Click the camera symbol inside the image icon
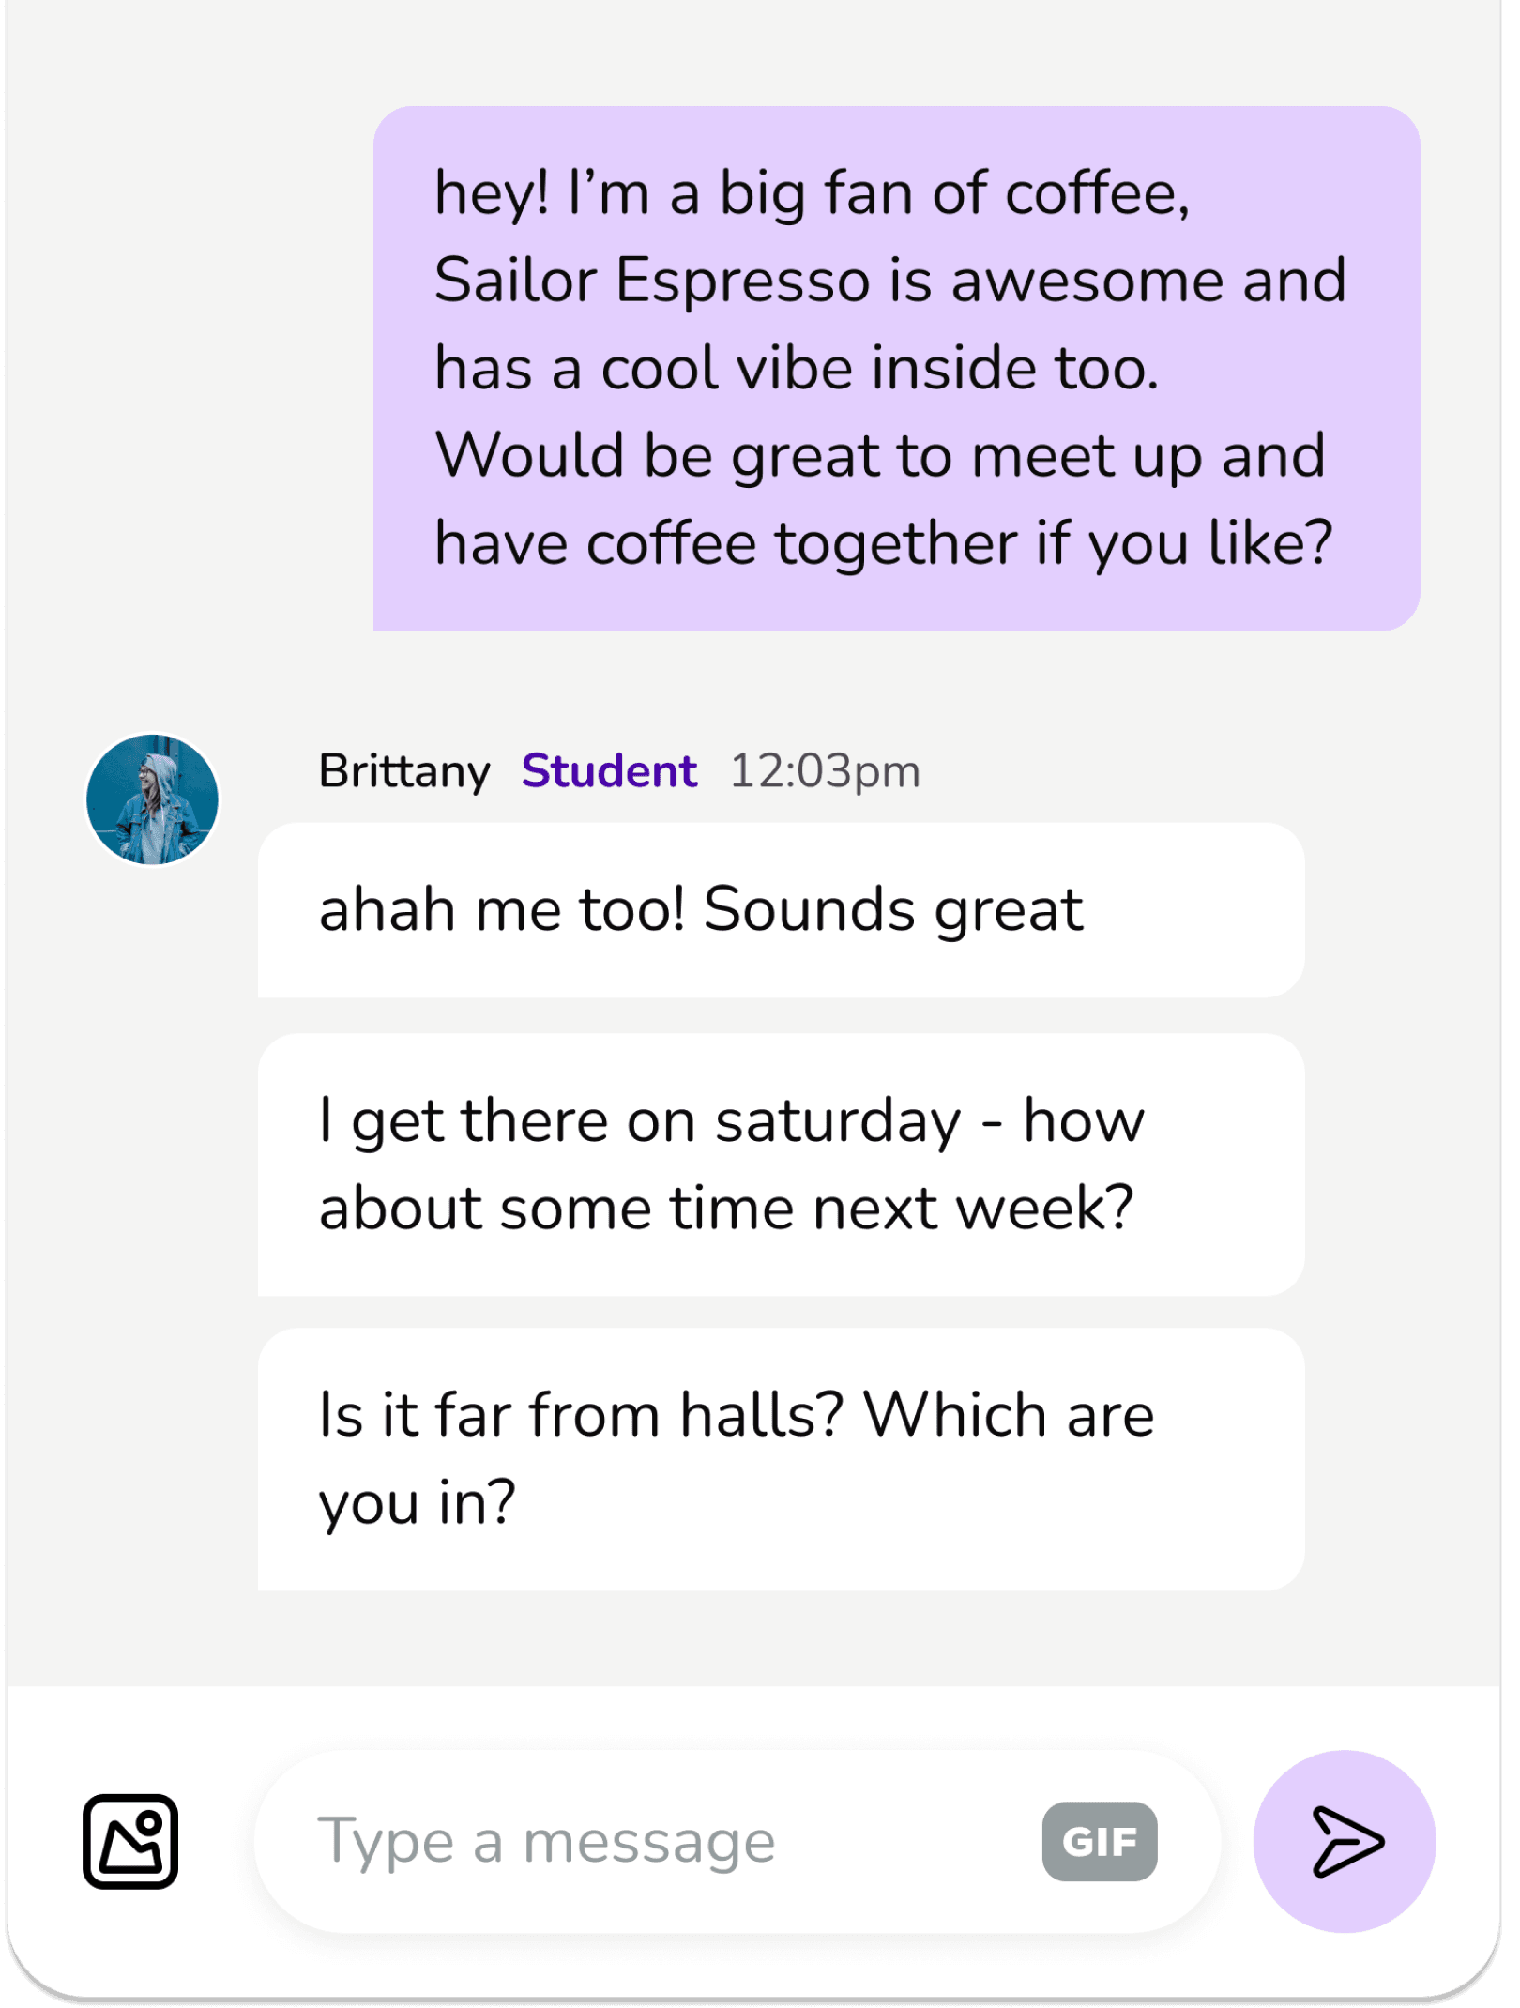1520x2008 pixels. (x=150, y=1818)
